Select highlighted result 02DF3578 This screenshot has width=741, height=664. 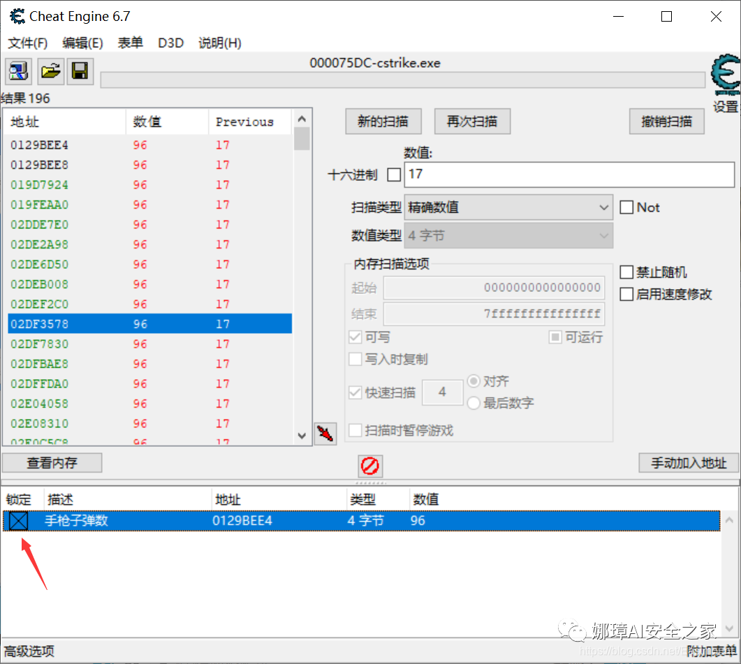click(x=150, y=324)
